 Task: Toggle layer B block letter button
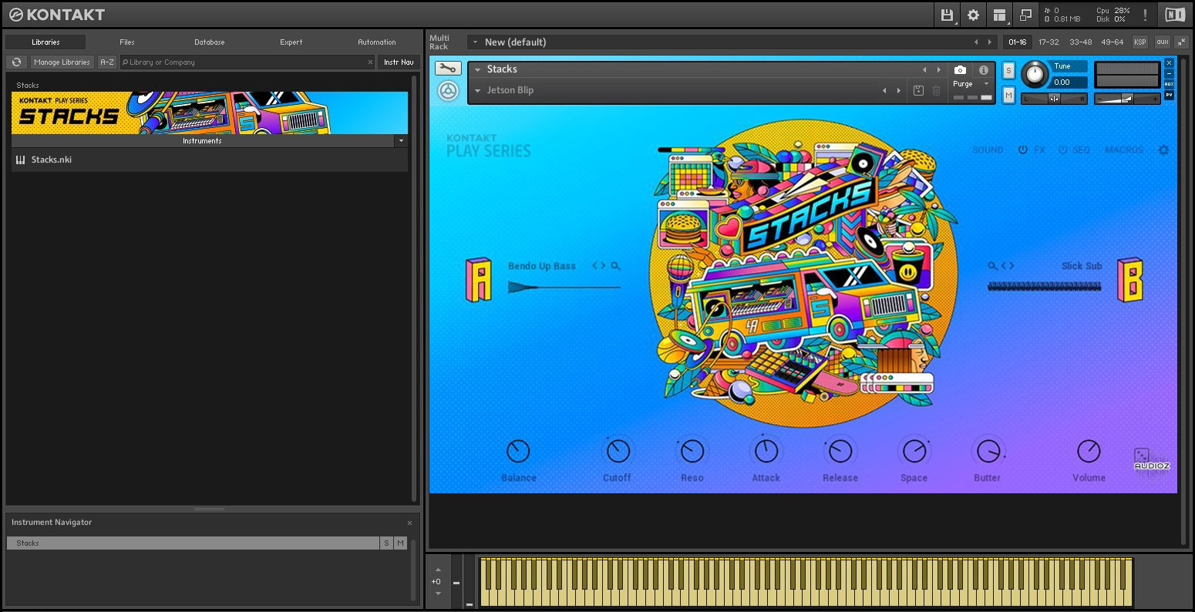pos(1129,279)
